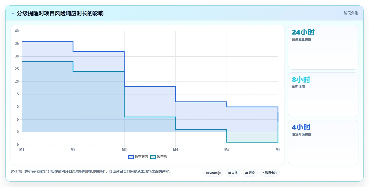Click the 进度 tag

250,173
